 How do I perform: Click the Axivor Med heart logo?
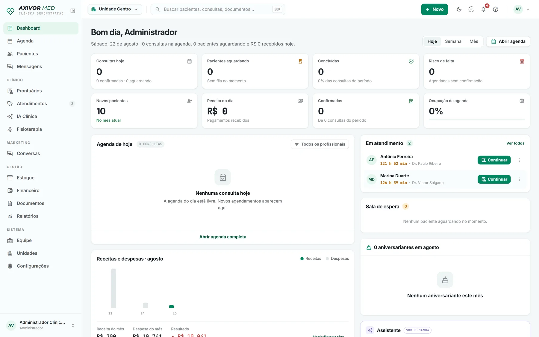[x=10, y=11]
